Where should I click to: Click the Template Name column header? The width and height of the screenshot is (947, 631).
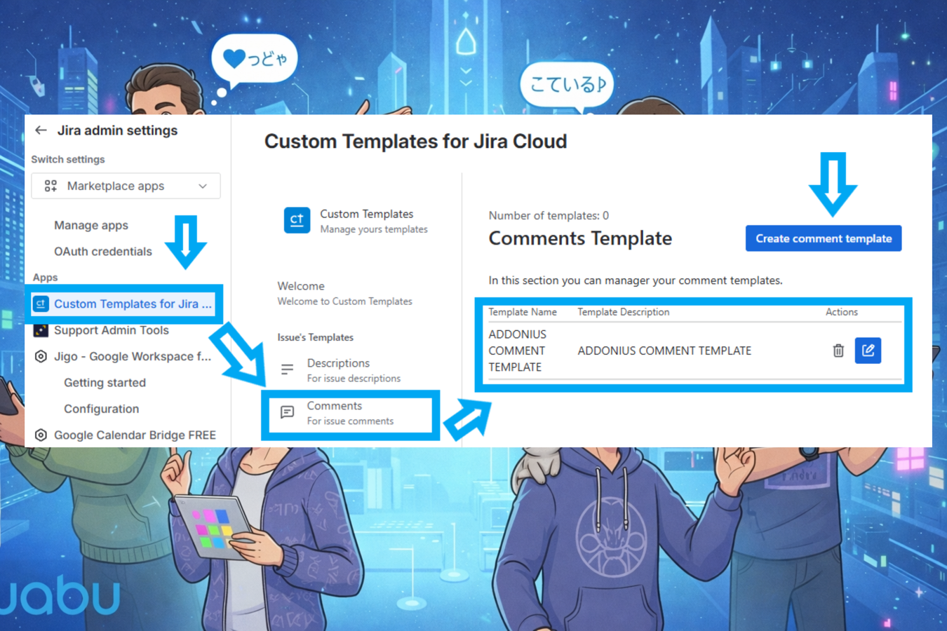tap(523, 312)
